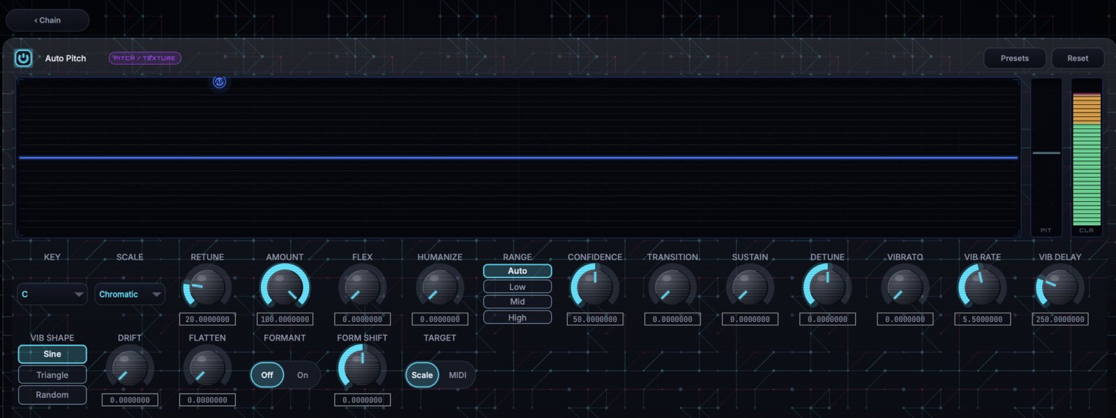
Task: Open the Presets menu
Action: pos(1014,58)
